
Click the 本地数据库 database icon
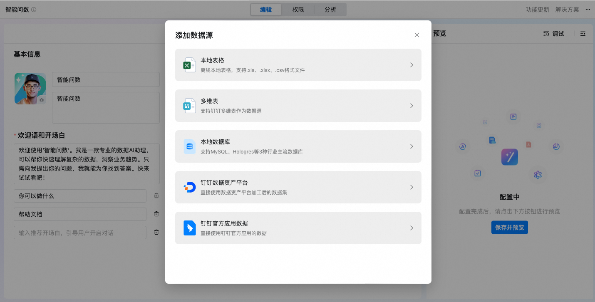tap(190, 146)
